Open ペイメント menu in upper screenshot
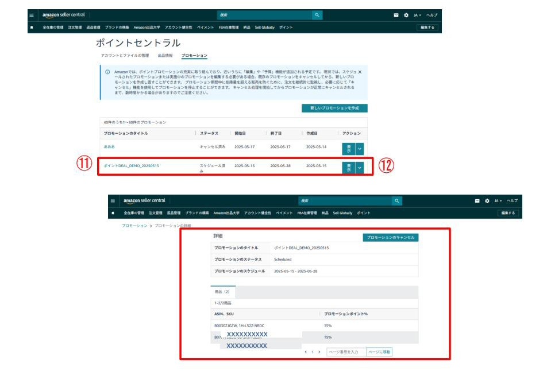 point(205,27)
